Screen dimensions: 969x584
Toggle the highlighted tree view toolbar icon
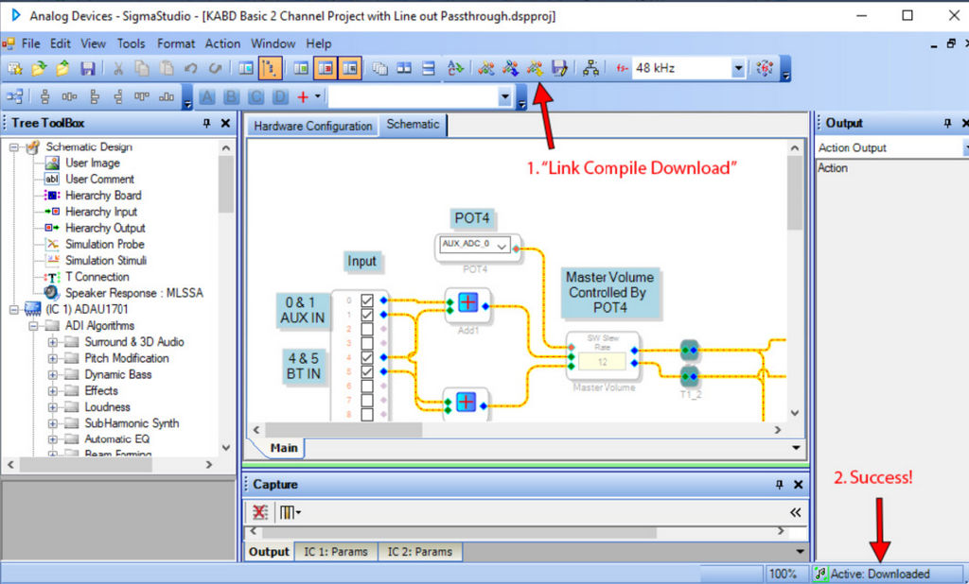[270, 68]
